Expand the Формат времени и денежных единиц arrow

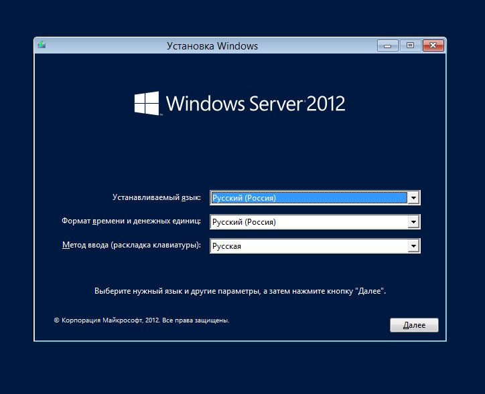tap(413, 221)
